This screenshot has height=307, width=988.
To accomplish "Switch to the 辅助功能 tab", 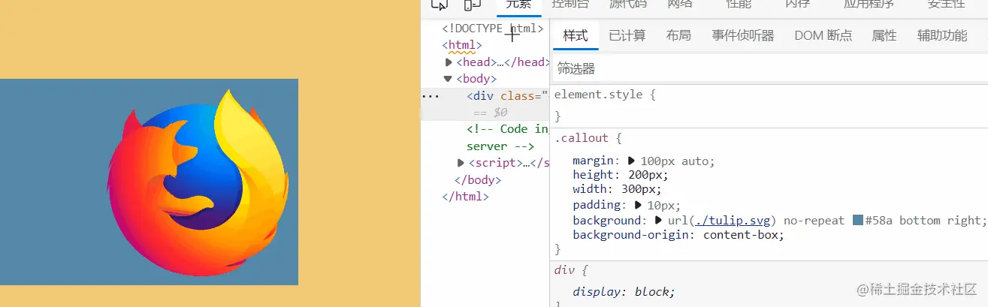I will [x=942, y=35].
